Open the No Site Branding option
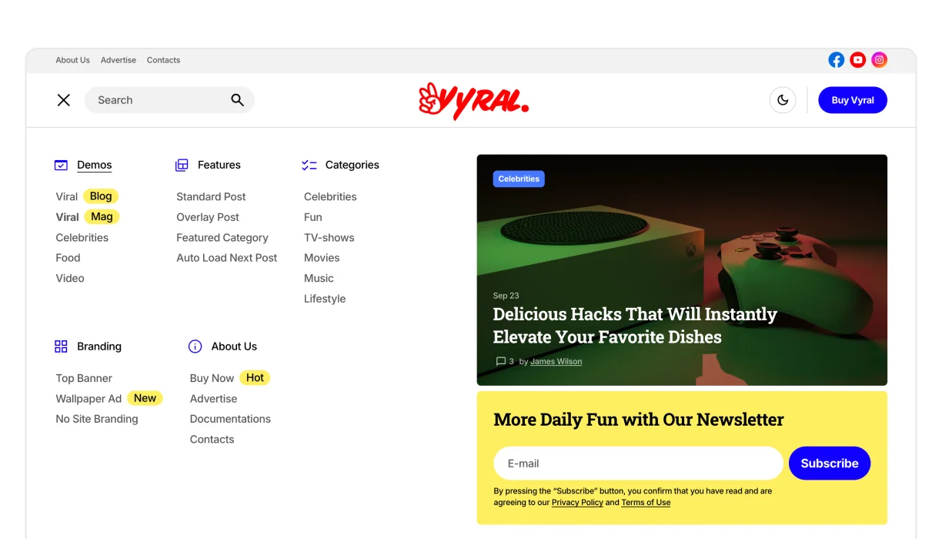 click(x=97, y=419)
